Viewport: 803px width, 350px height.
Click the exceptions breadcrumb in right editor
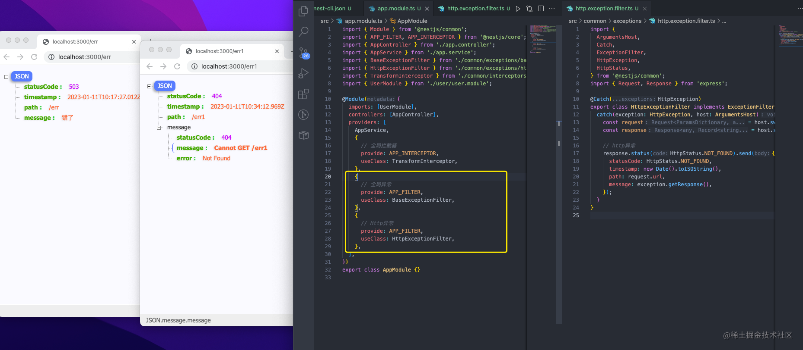tap(627, 21)
